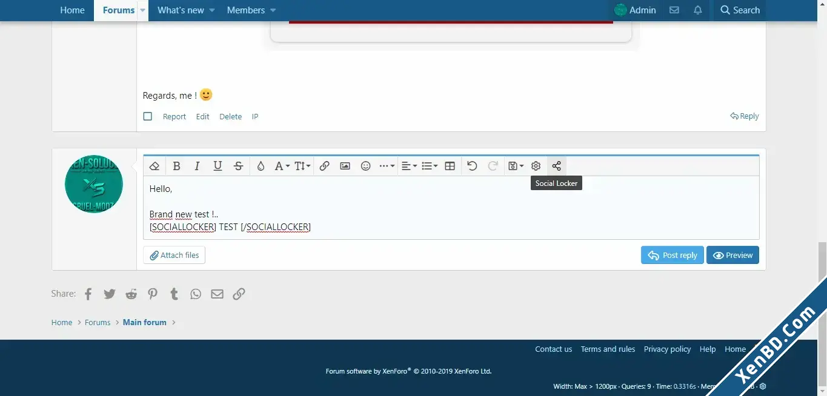Viewport: 827px width, 396px height.
Task: Click the Attach files button
Action: (x=174, y=255)
